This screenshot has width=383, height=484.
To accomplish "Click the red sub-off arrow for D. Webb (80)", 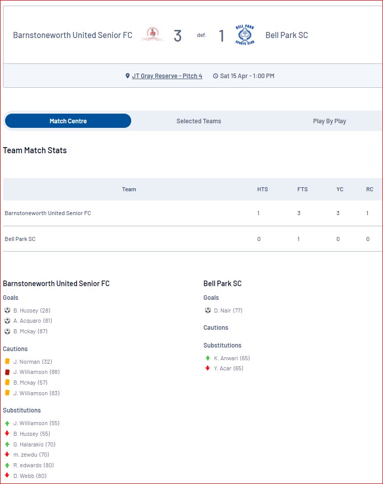I will (x=7, y=475).
